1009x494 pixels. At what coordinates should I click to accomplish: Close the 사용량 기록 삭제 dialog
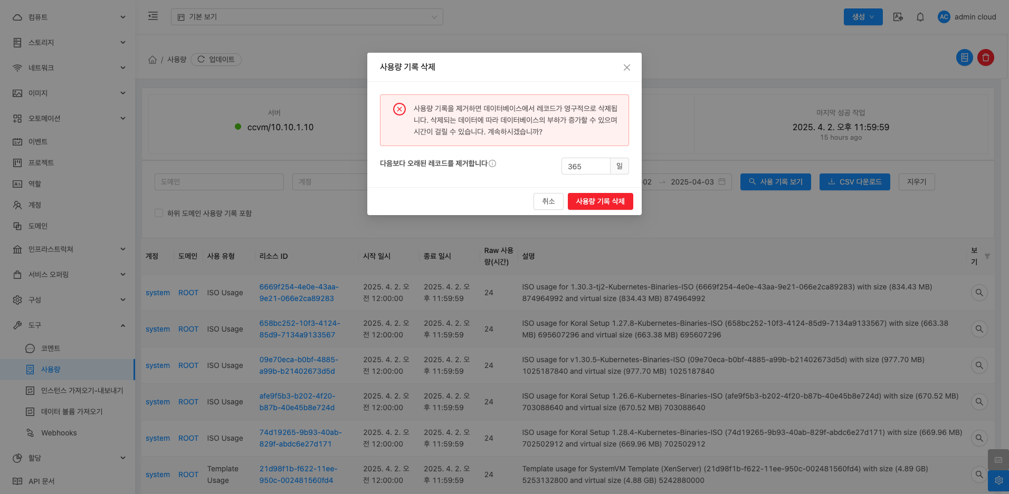pyautogui.click(x=627, y=67)
